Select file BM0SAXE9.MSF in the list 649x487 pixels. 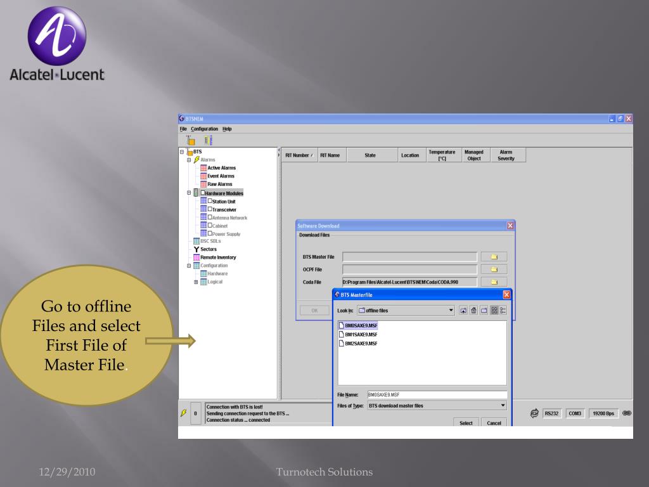359,325
